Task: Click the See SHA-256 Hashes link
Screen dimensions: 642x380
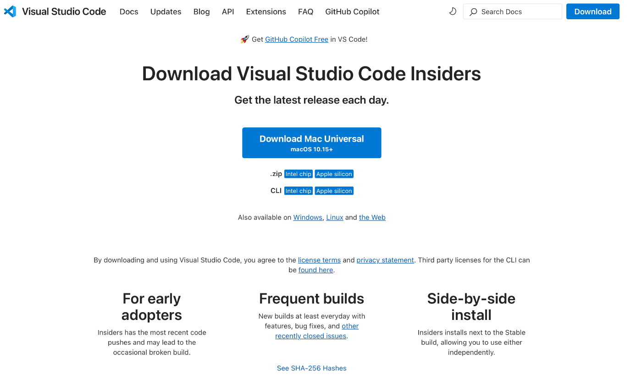Action: tap(312, 368)
